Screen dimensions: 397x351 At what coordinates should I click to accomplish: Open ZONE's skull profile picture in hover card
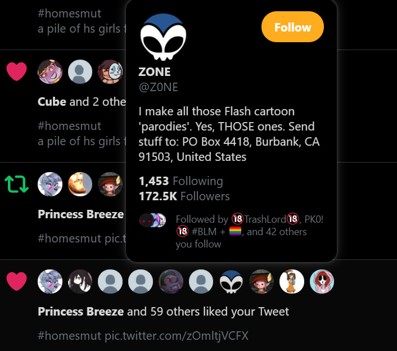(163, 38)
